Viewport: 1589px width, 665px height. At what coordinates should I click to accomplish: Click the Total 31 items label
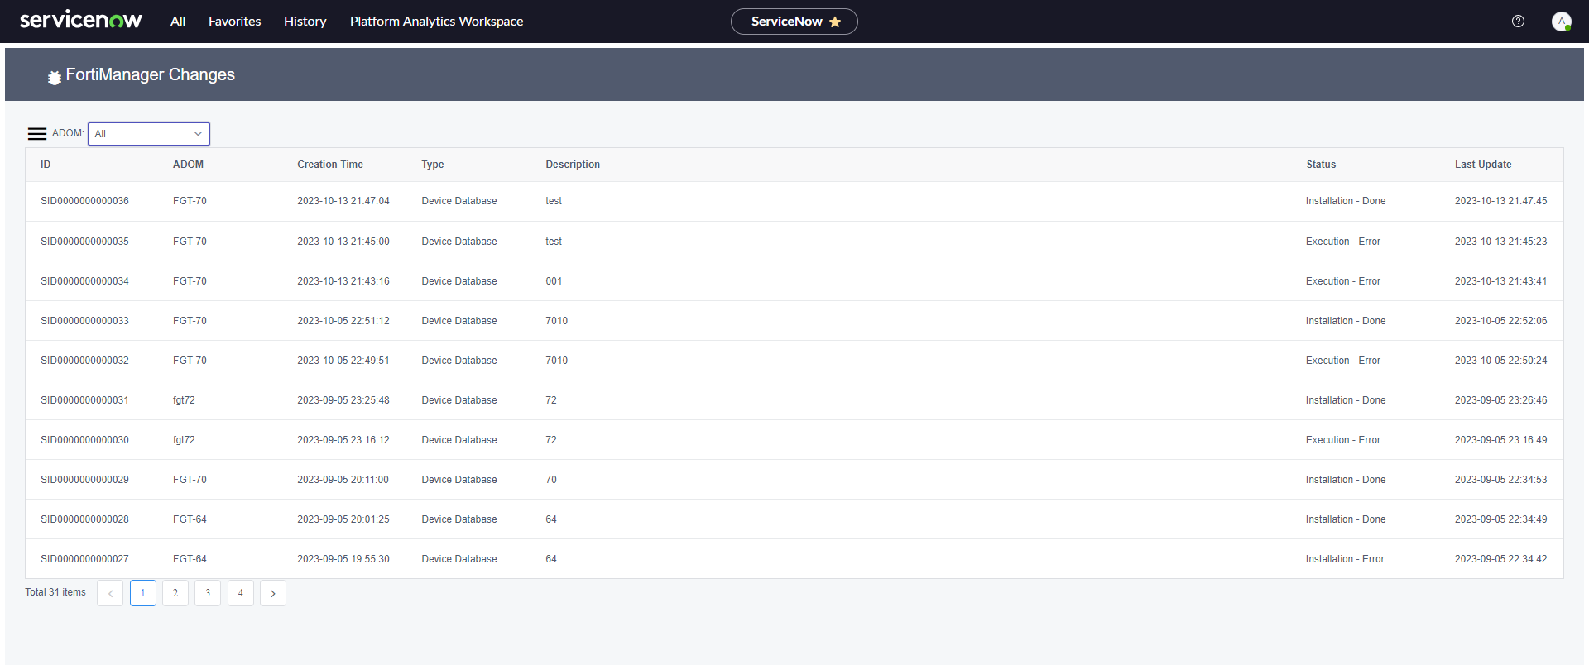pyautogui.click(x=55, y=592)
